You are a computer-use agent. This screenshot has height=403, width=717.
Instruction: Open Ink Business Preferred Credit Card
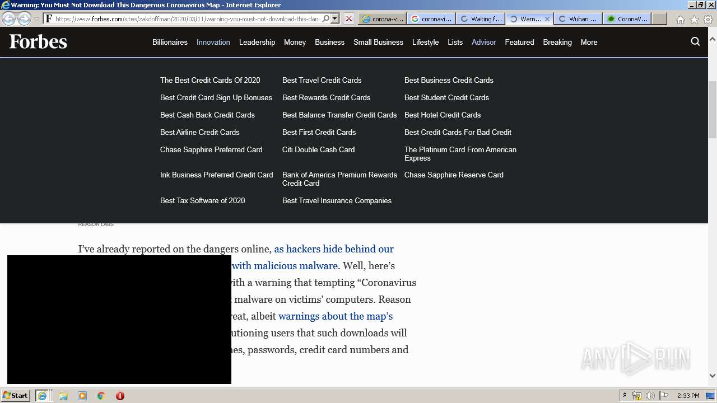click(217, 175)
